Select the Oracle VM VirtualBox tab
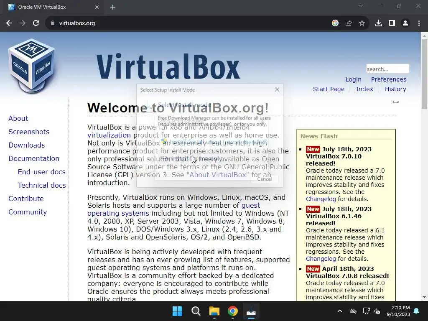This screenshot has width=428, height=321. (53, 7)
